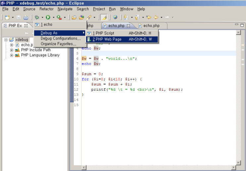Viewport: 246px width, 171px height.
Task: Click the Search flashlight icon
Action: click(89, 17)
